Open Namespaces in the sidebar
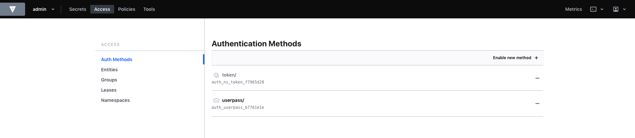The width and height of the screenshot is (635, 138). [x=115, y=100]
